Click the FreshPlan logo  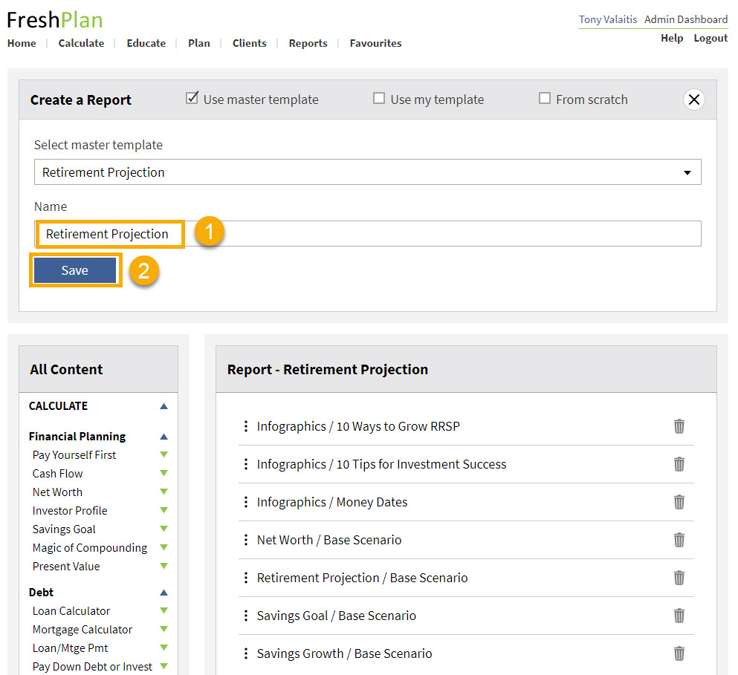54,20
